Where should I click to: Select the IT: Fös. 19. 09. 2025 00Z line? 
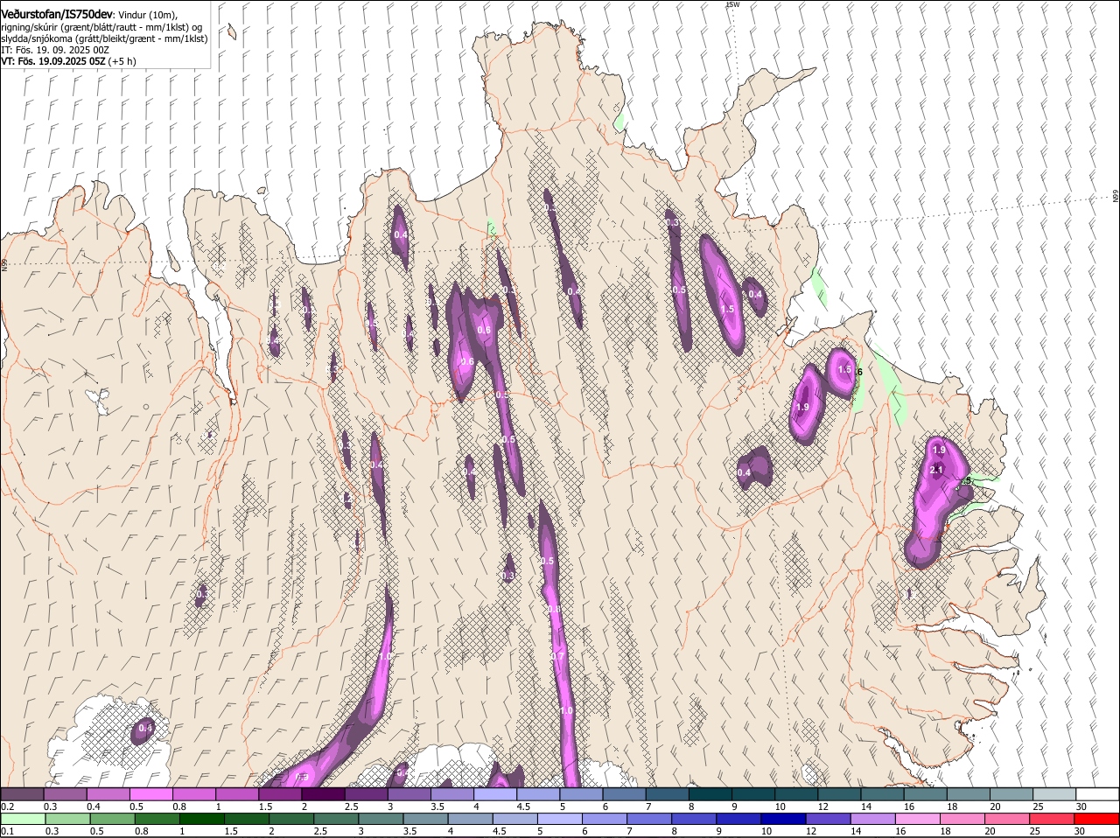coord(55,50)
